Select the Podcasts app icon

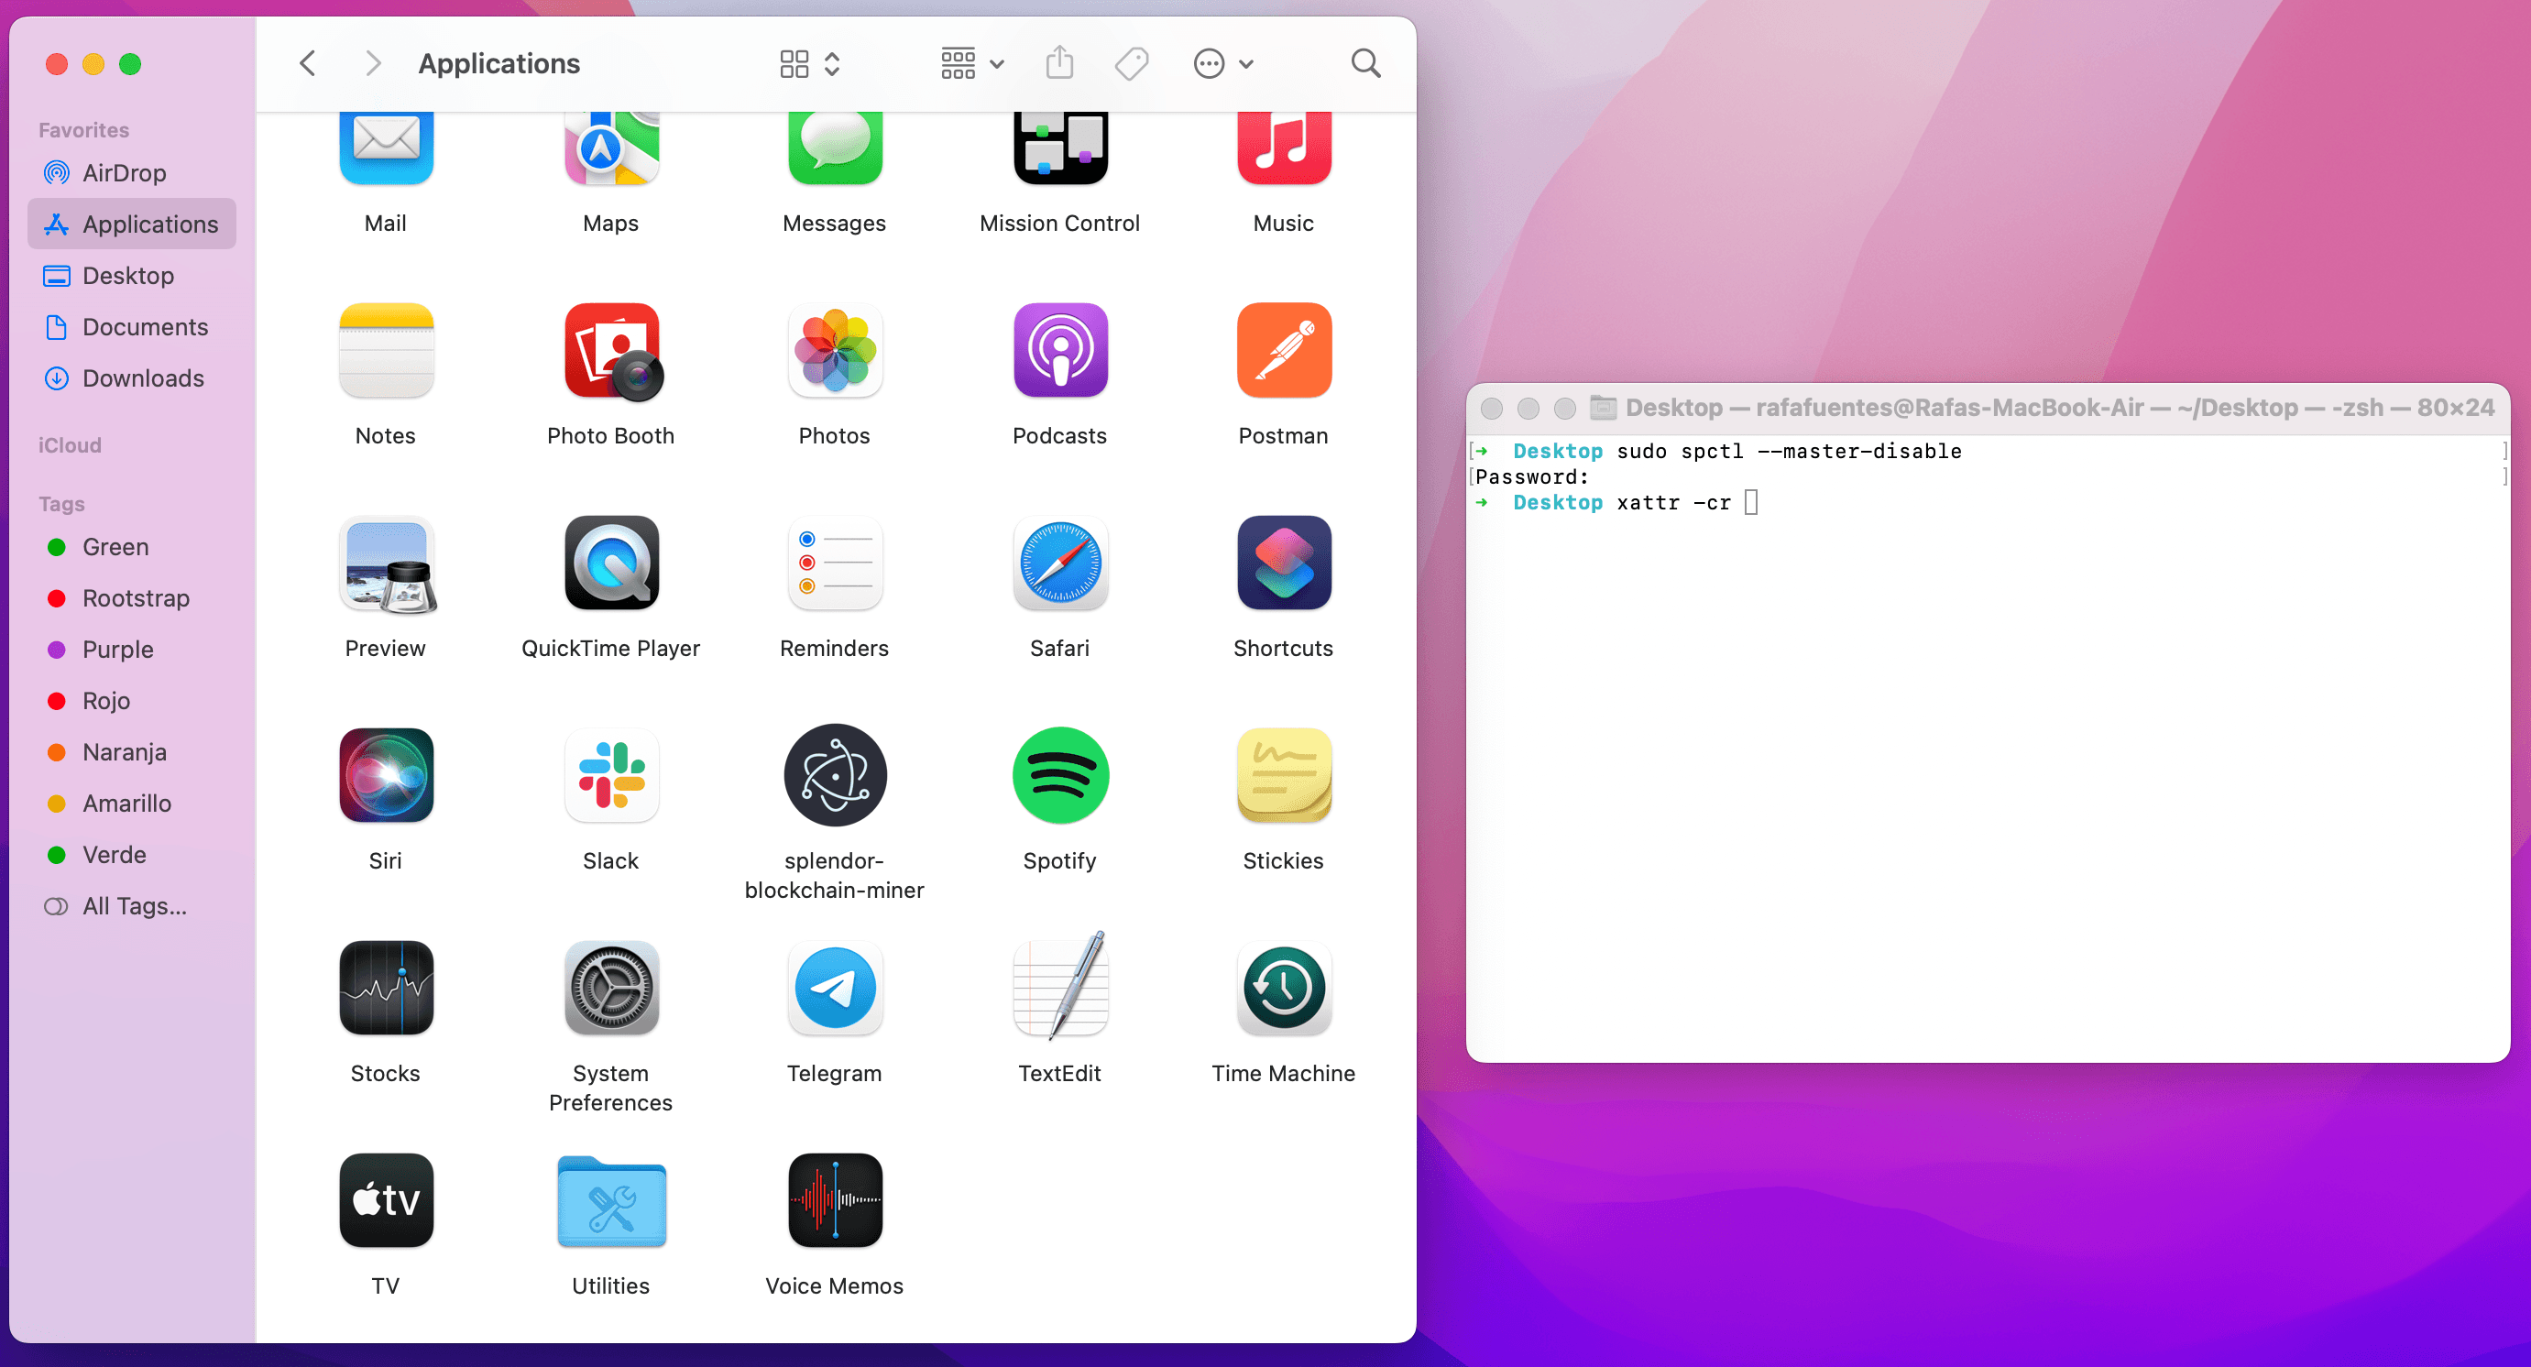pos(1060,351)
